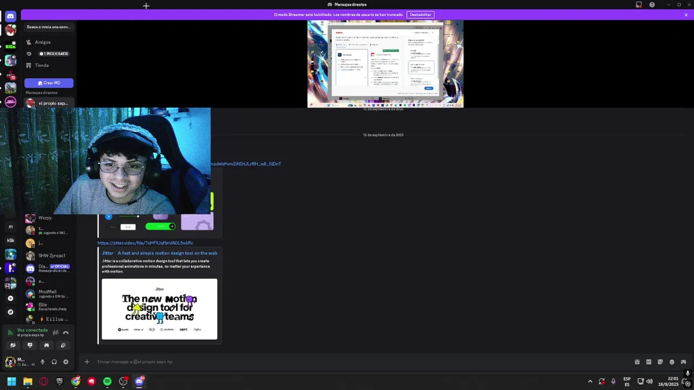
Task: Open Google Chrome from taskbar
Action: 75,381
